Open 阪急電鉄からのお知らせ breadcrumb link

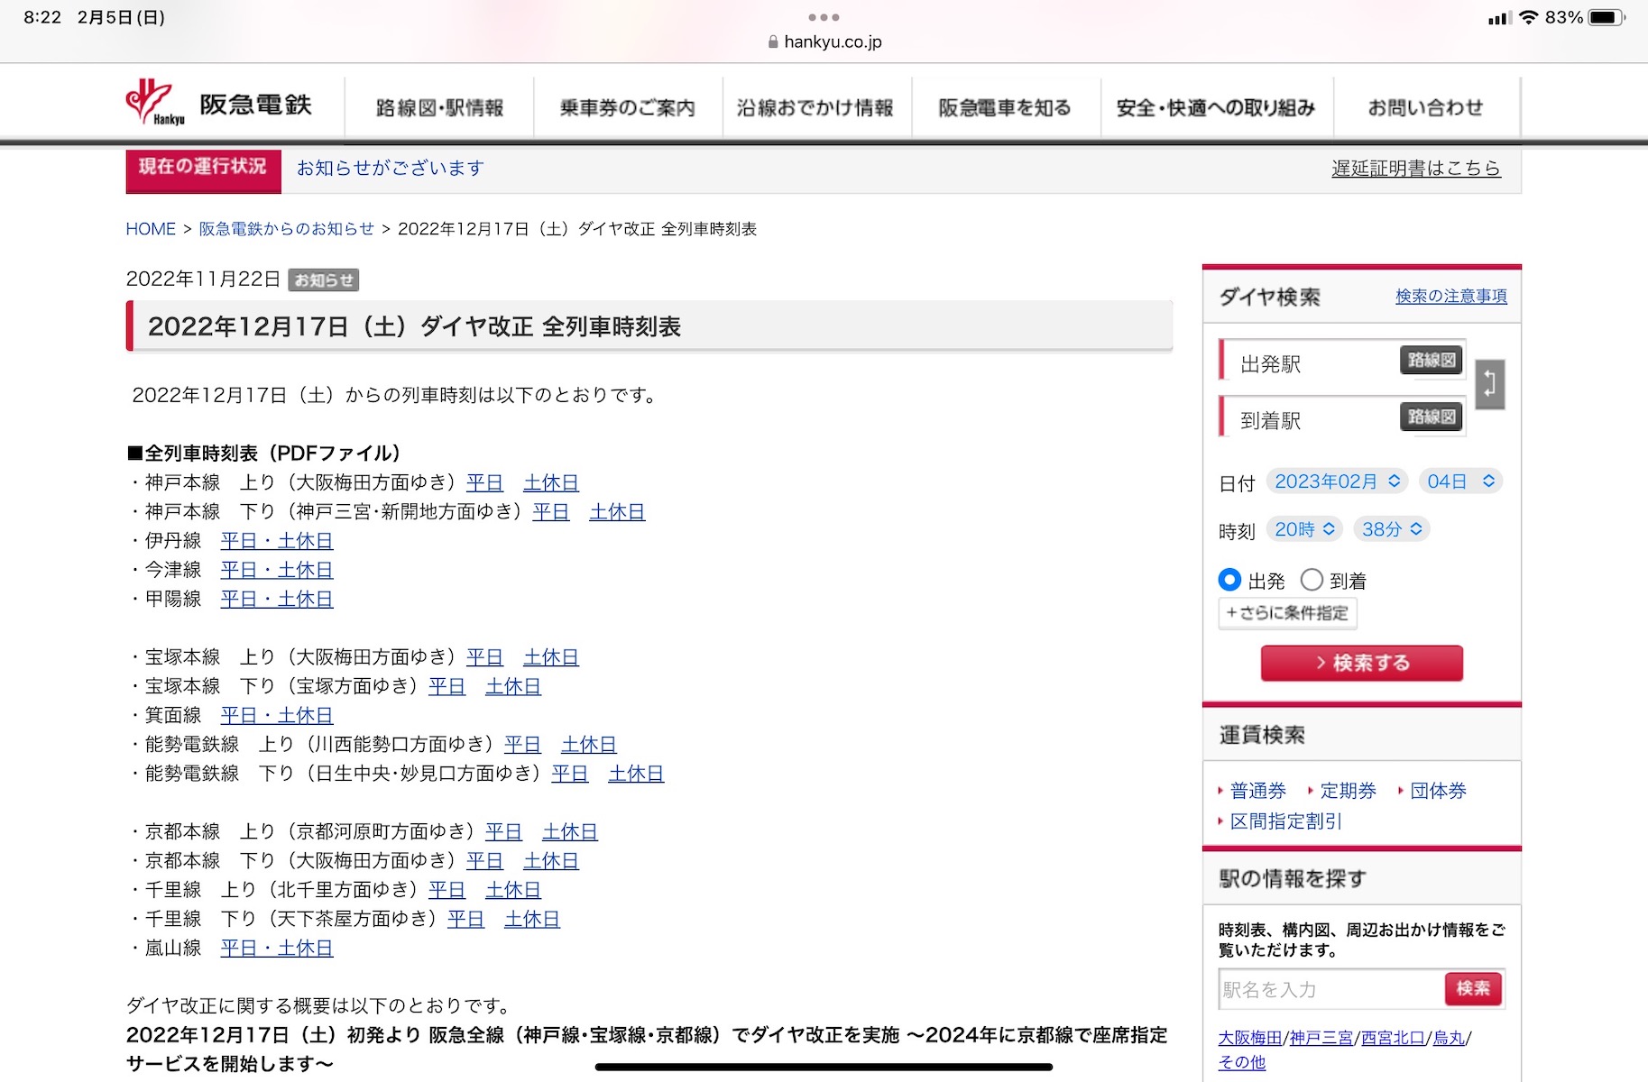click(287, 229)
